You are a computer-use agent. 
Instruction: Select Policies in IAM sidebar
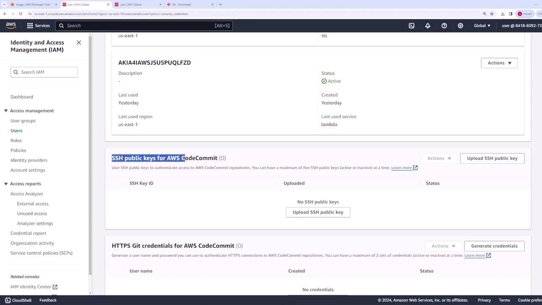click(18, 150)
